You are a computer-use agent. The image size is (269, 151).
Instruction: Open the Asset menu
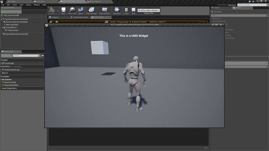tap(15, 5)
